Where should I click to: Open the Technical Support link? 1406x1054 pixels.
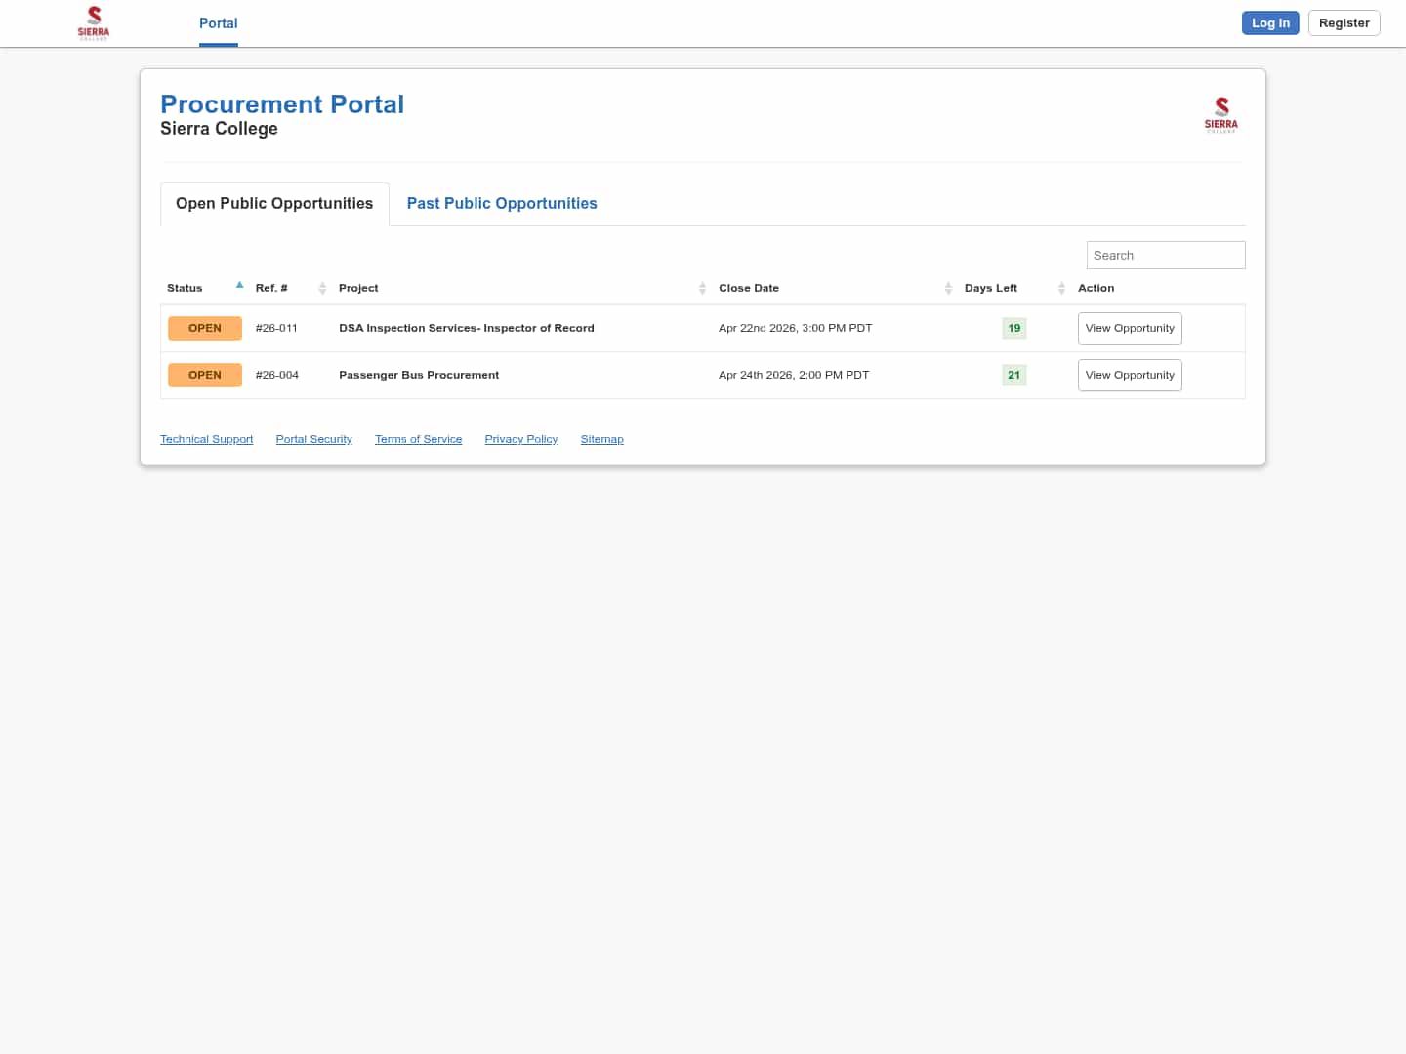click(206, 440)
